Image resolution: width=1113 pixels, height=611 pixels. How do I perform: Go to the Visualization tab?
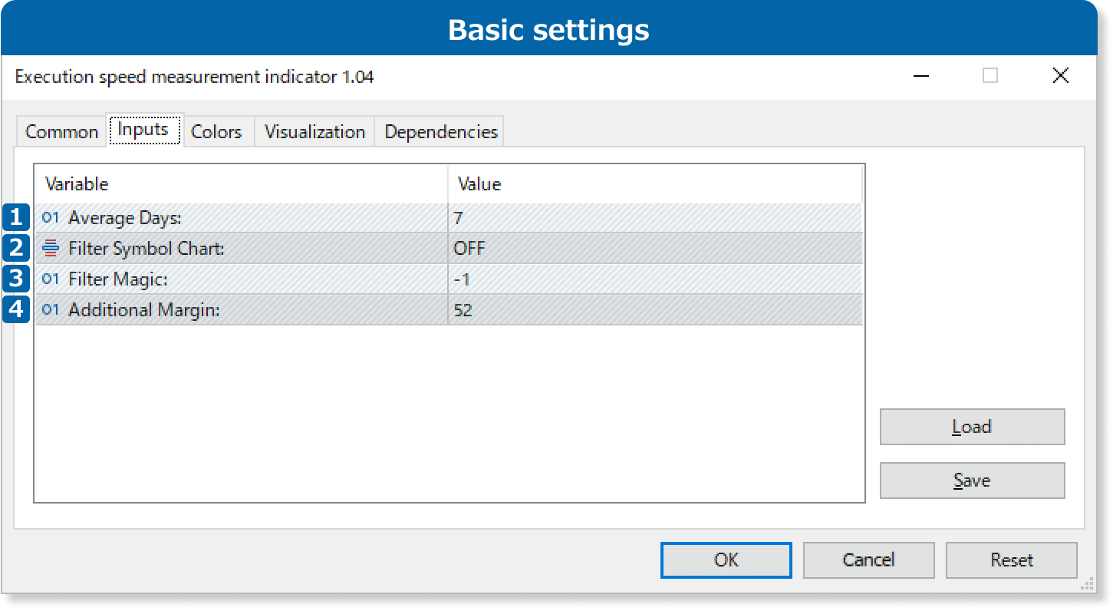314,131
